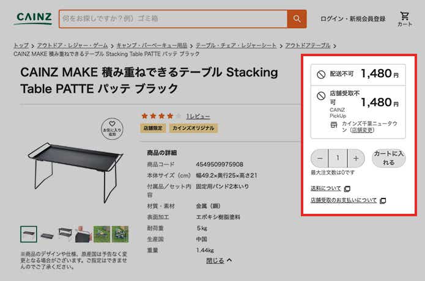Click the カインズオリジナル tag
Screen dimensions: 425x281
(193, 128)
